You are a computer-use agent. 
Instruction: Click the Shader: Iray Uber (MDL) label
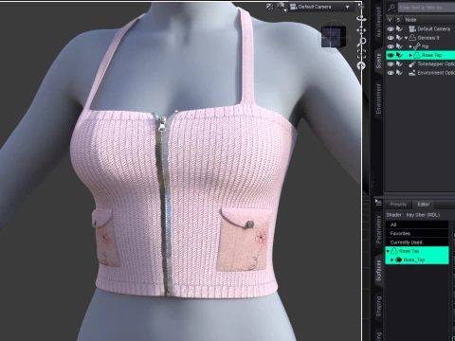point(412,215)
